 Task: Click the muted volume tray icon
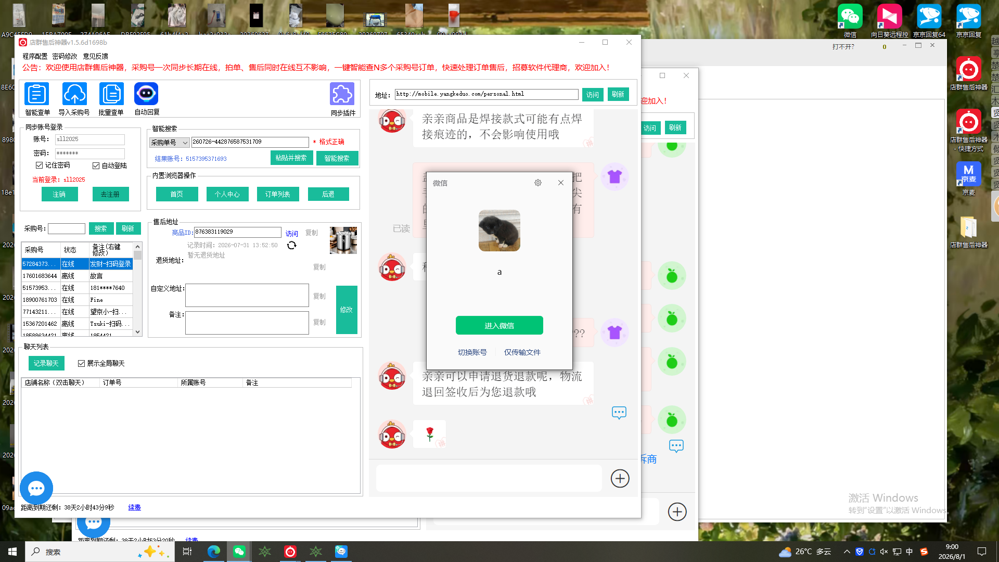pyautogui.click(x=884, y=552)
